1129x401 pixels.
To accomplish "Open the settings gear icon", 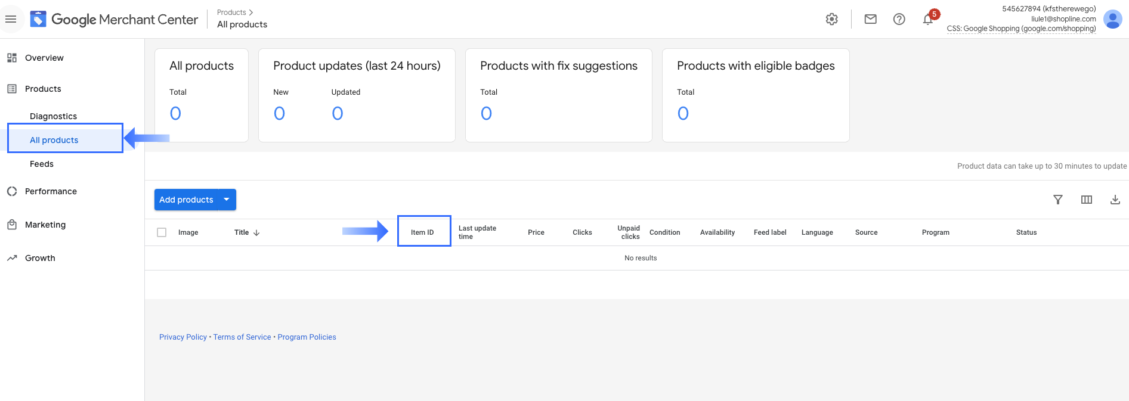I will (x=832, y=19).
